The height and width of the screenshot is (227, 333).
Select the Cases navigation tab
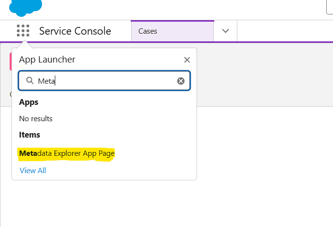173,31
